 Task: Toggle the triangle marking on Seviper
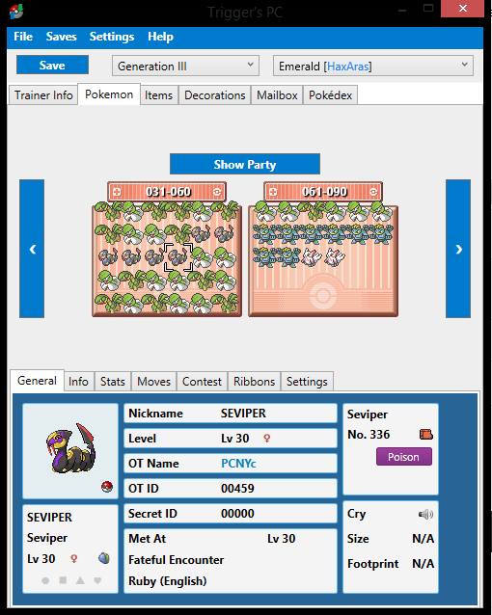click(x=80, y=580)
